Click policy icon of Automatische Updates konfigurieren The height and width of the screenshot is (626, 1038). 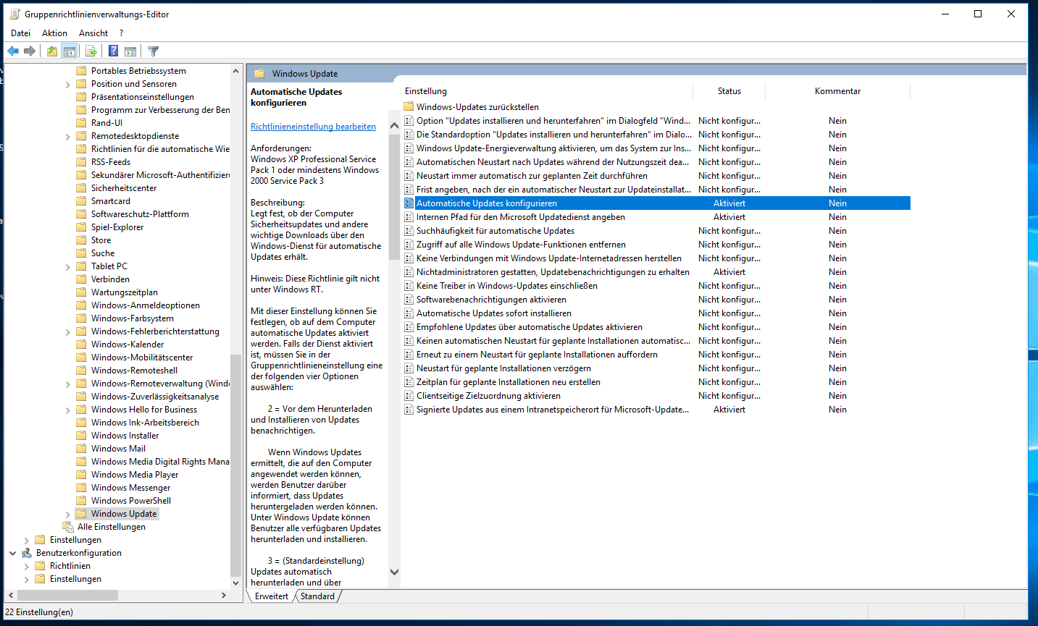409,203
